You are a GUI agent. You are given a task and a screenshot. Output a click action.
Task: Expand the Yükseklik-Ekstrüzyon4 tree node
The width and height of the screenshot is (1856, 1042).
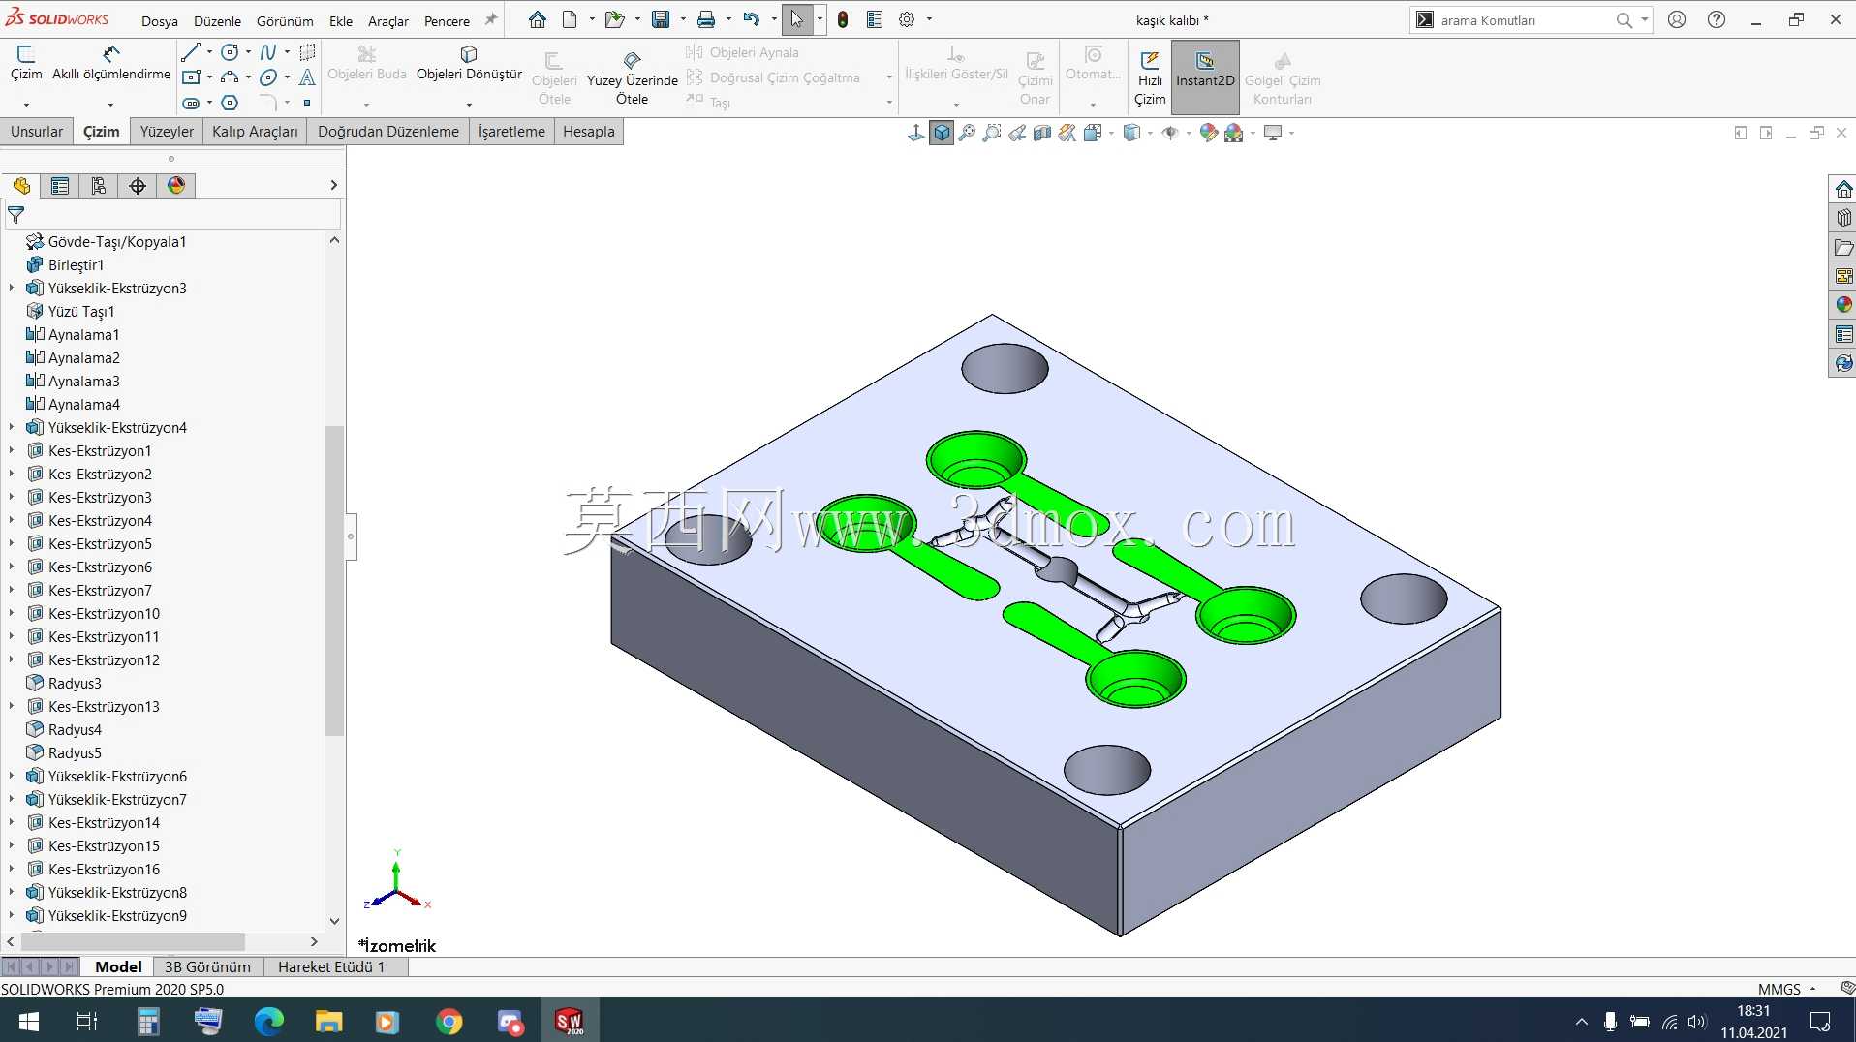12,427
